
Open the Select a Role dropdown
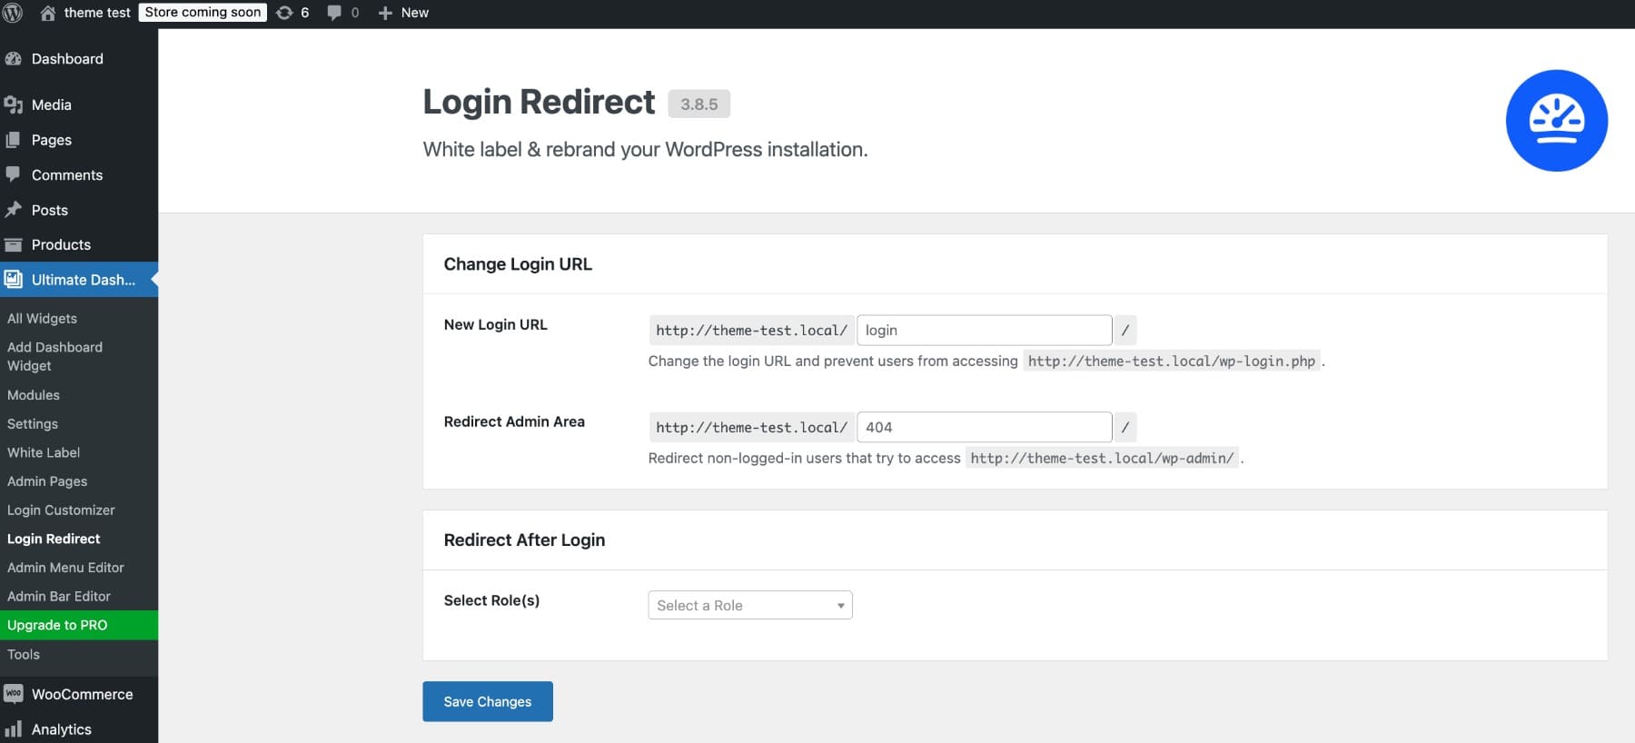point(750,605)
